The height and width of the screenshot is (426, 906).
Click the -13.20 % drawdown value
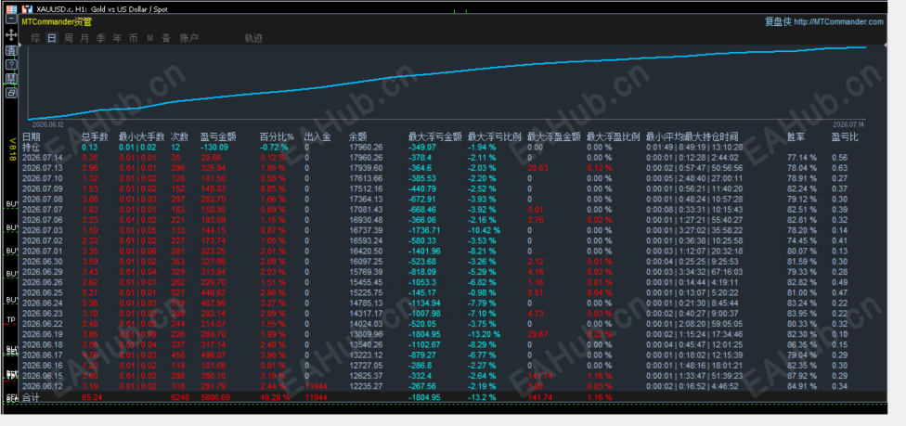(485, 334)
